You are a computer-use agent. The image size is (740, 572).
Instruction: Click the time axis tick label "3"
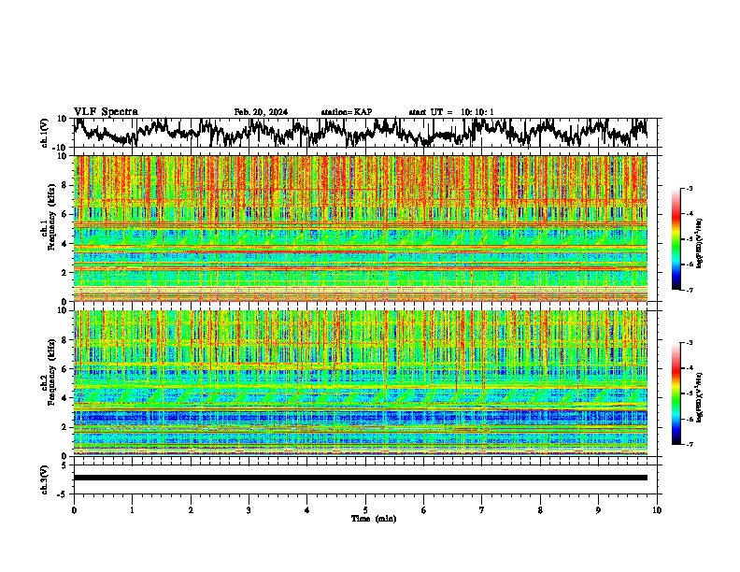click(x=249, y=510)
